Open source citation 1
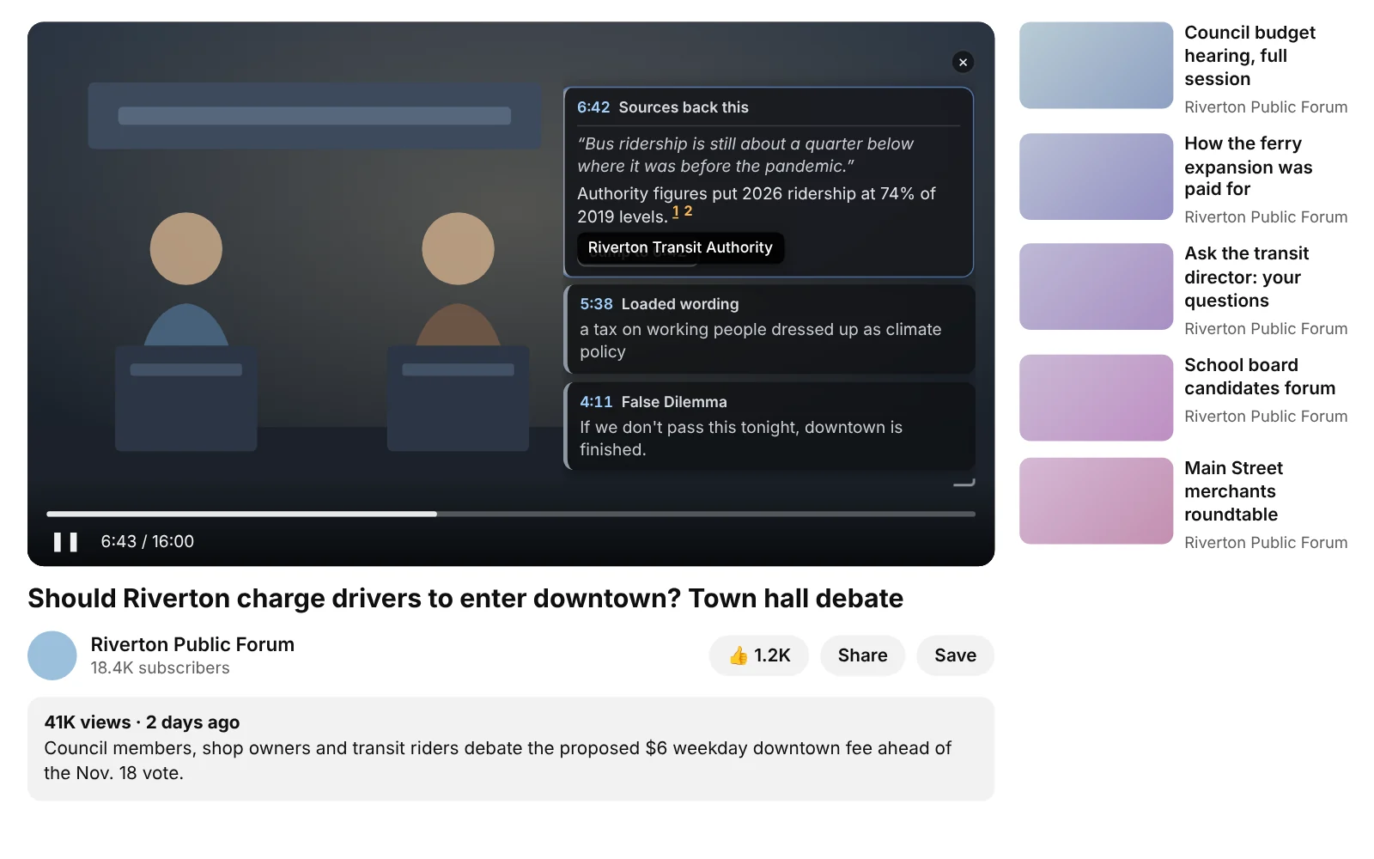The width and height of the screenshot is (1374, 859). (x=676, y=211)
